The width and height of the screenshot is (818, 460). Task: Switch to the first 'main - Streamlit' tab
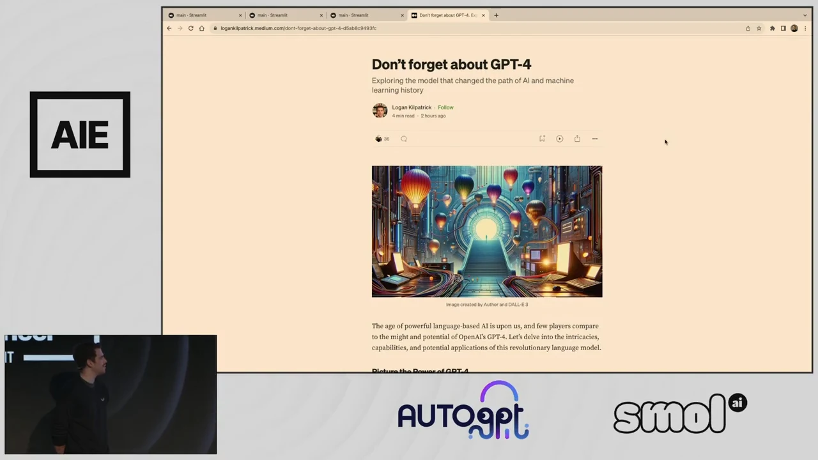[x=204, y=15]
